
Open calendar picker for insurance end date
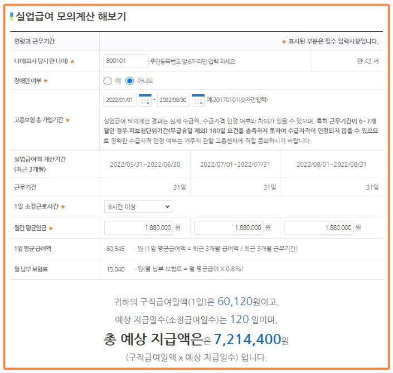(198, 100)
